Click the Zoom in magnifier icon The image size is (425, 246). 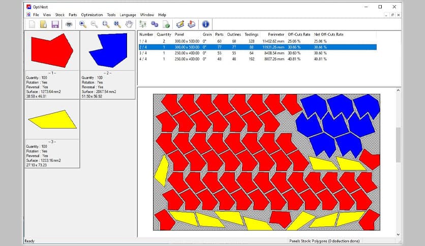tap(83, 24)
